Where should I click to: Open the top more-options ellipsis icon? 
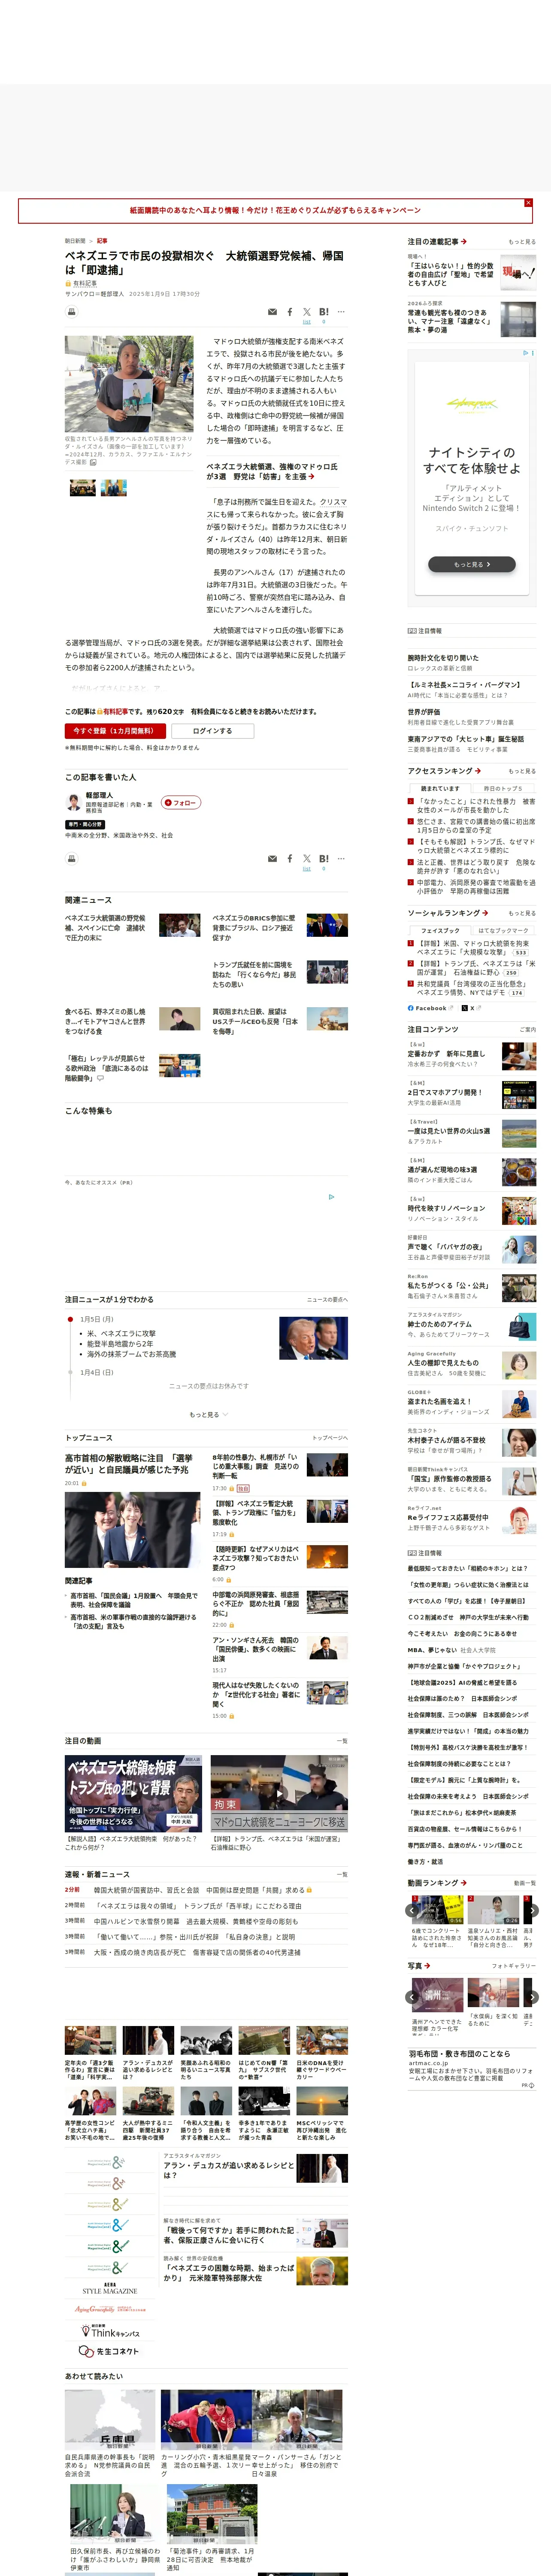tap(341, 312)
